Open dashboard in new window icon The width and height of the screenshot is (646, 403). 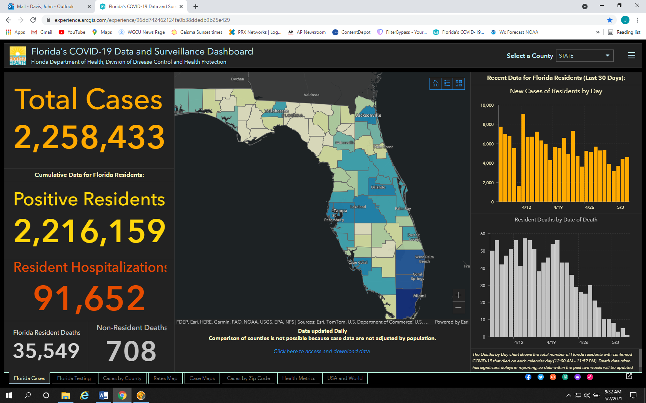pyautogui.click(x=629, y=376)
